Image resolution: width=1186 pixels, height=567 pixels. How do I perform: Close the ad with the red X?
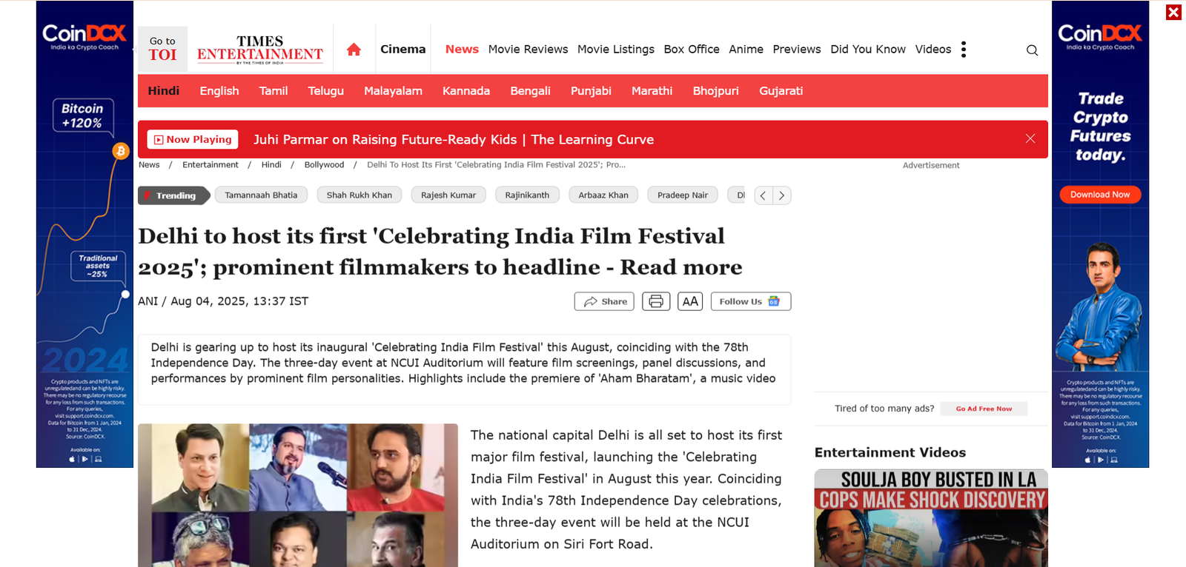click(1173, 13)
